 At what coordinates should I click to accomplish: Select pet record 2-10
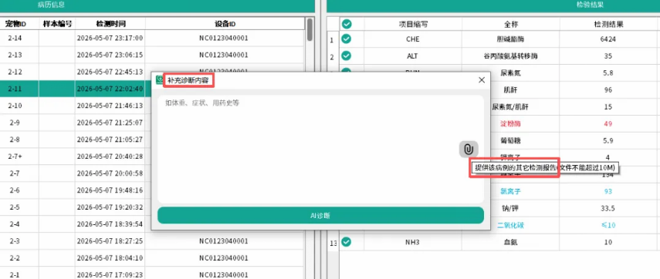click(15, 106)
